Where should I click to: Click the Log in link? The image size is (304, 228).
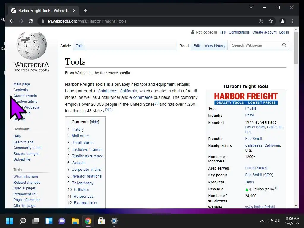284,32
